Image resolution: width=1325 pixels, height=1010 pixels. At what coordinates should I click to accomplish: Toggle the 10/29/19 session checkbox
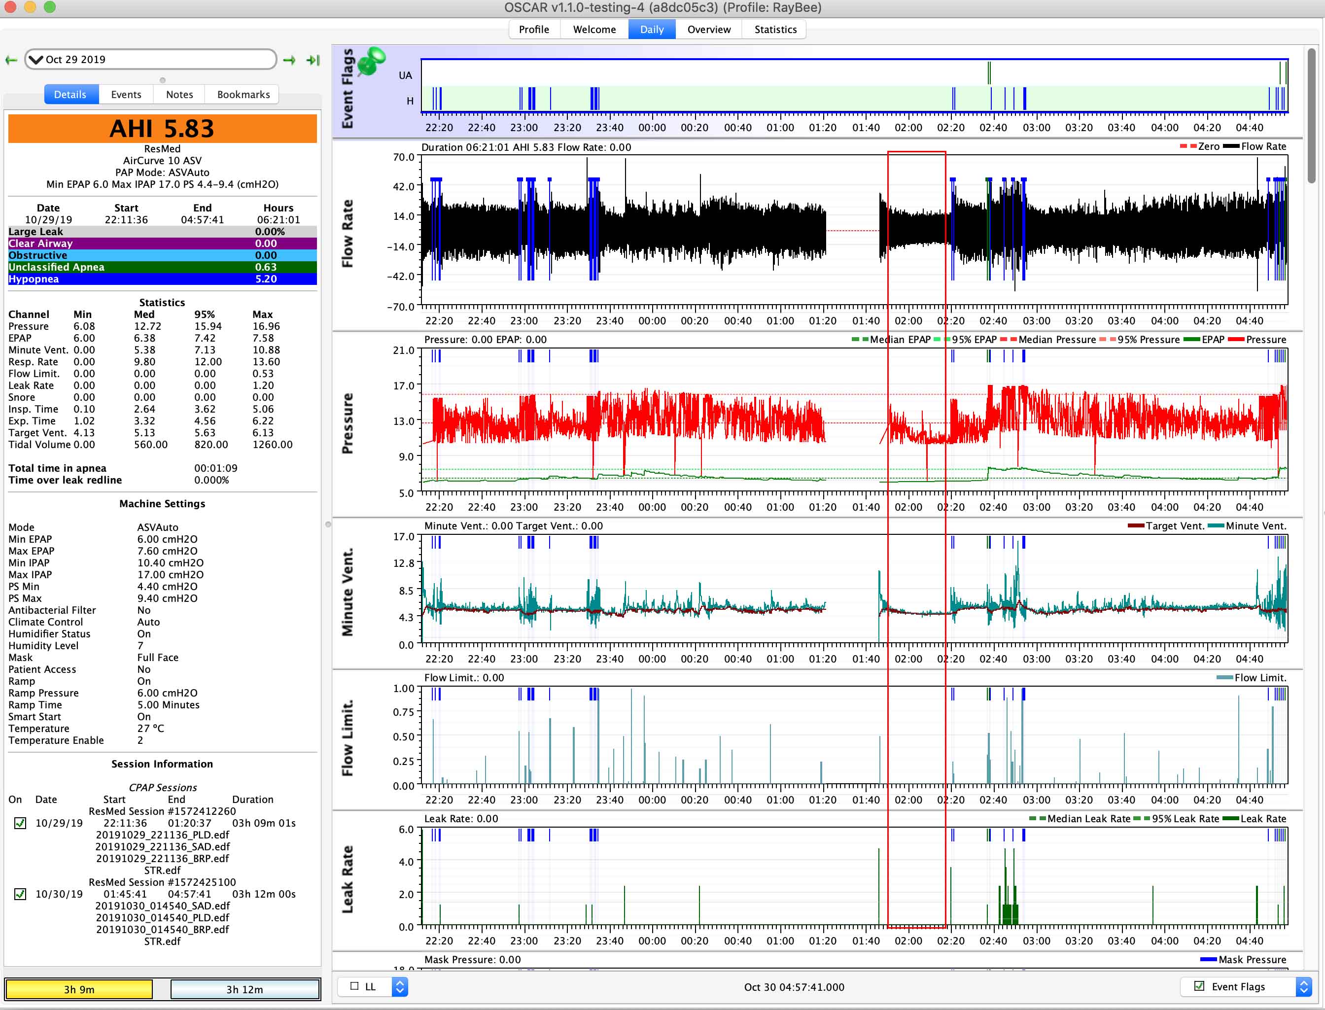coord(20,823)
